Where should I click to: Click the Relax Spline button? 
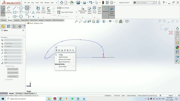(13, 76)
